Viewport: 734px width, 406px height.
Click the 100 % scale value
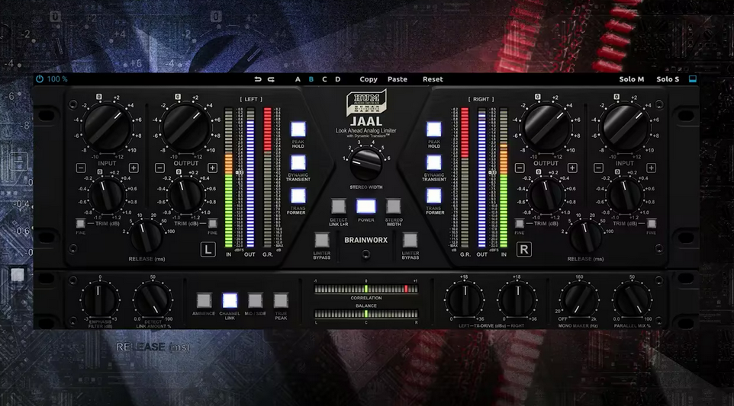[x=57, y=79]
